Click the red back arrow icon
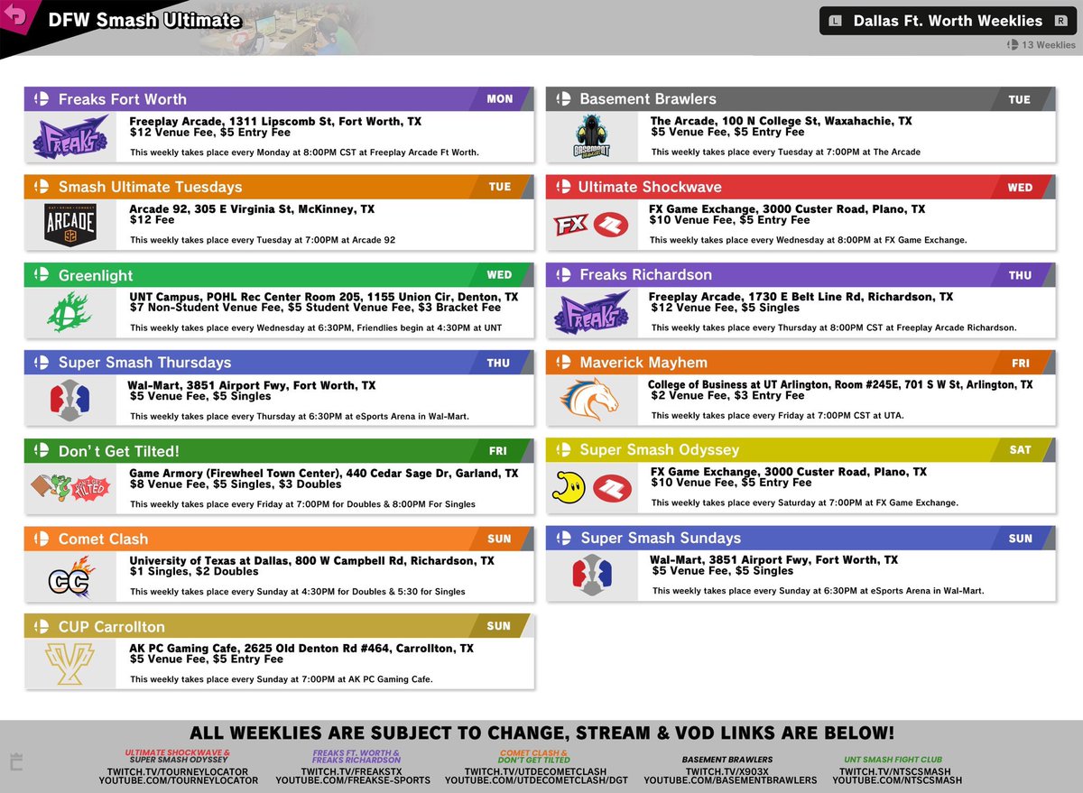1083x793 pixels. coord(14,17)
